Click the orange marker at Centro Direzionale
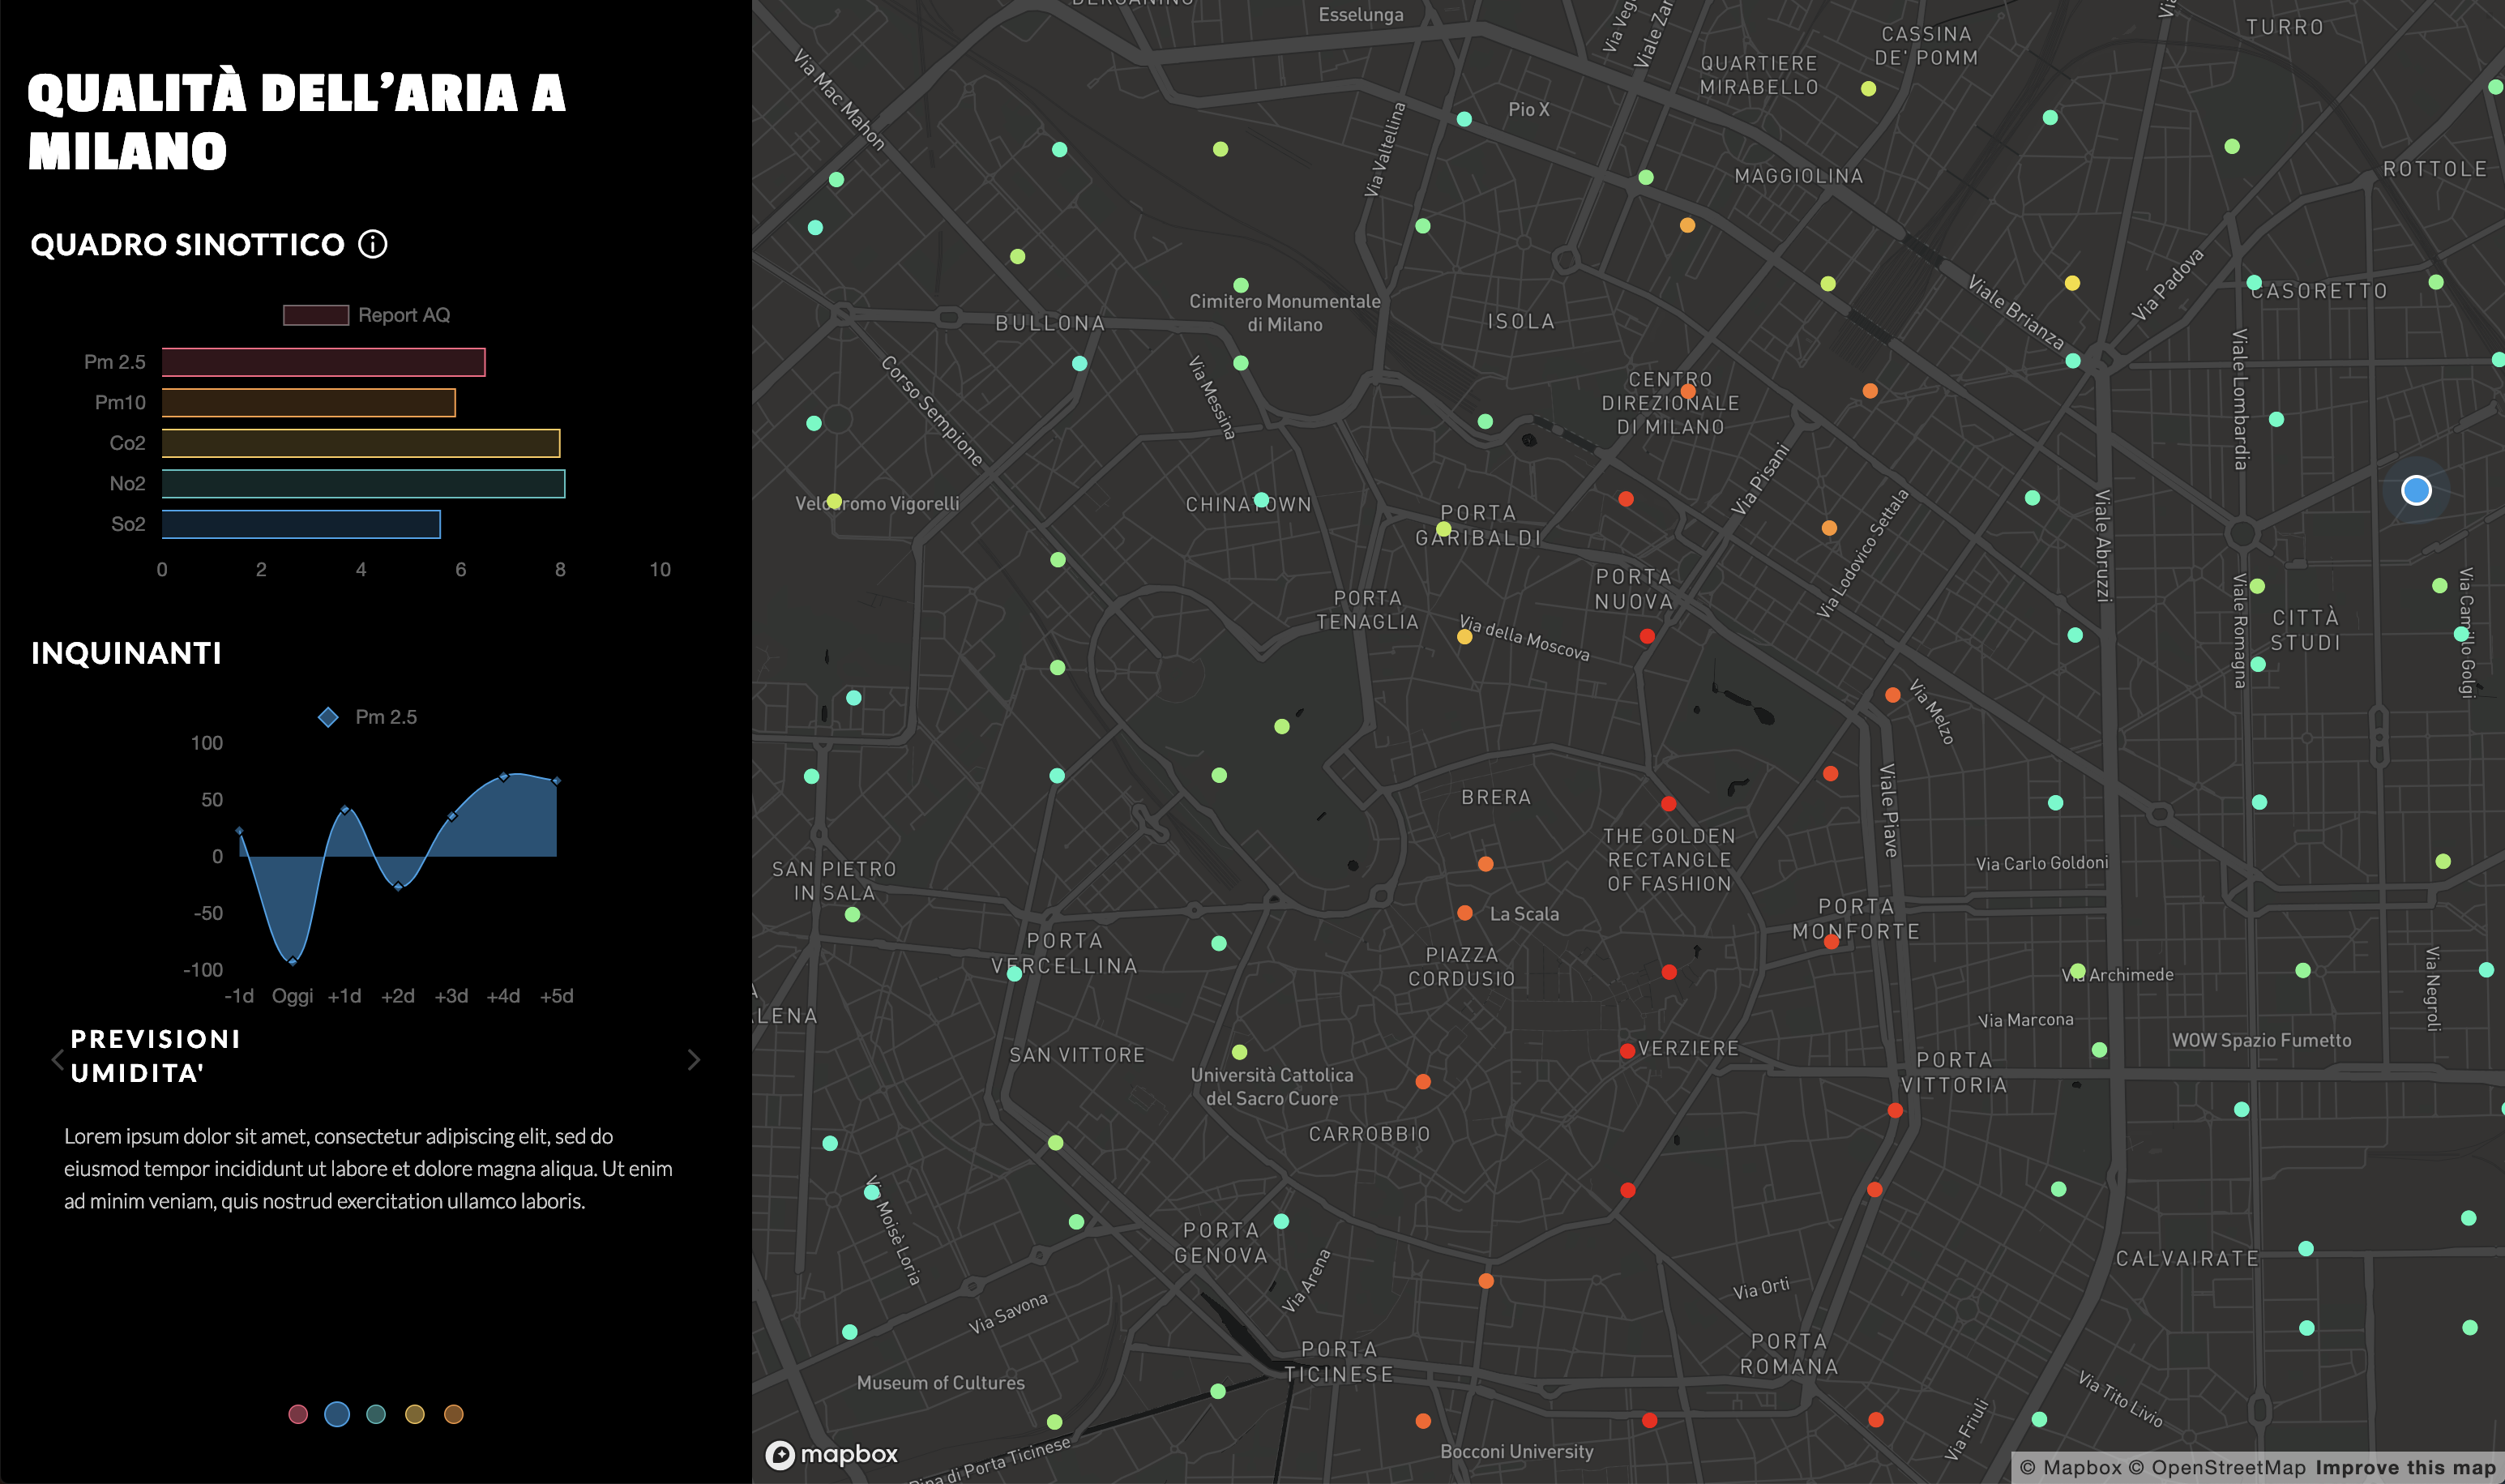The width and height of the screenshot is (2505, 1484). pyautogui.click(x=1688, y=392)
